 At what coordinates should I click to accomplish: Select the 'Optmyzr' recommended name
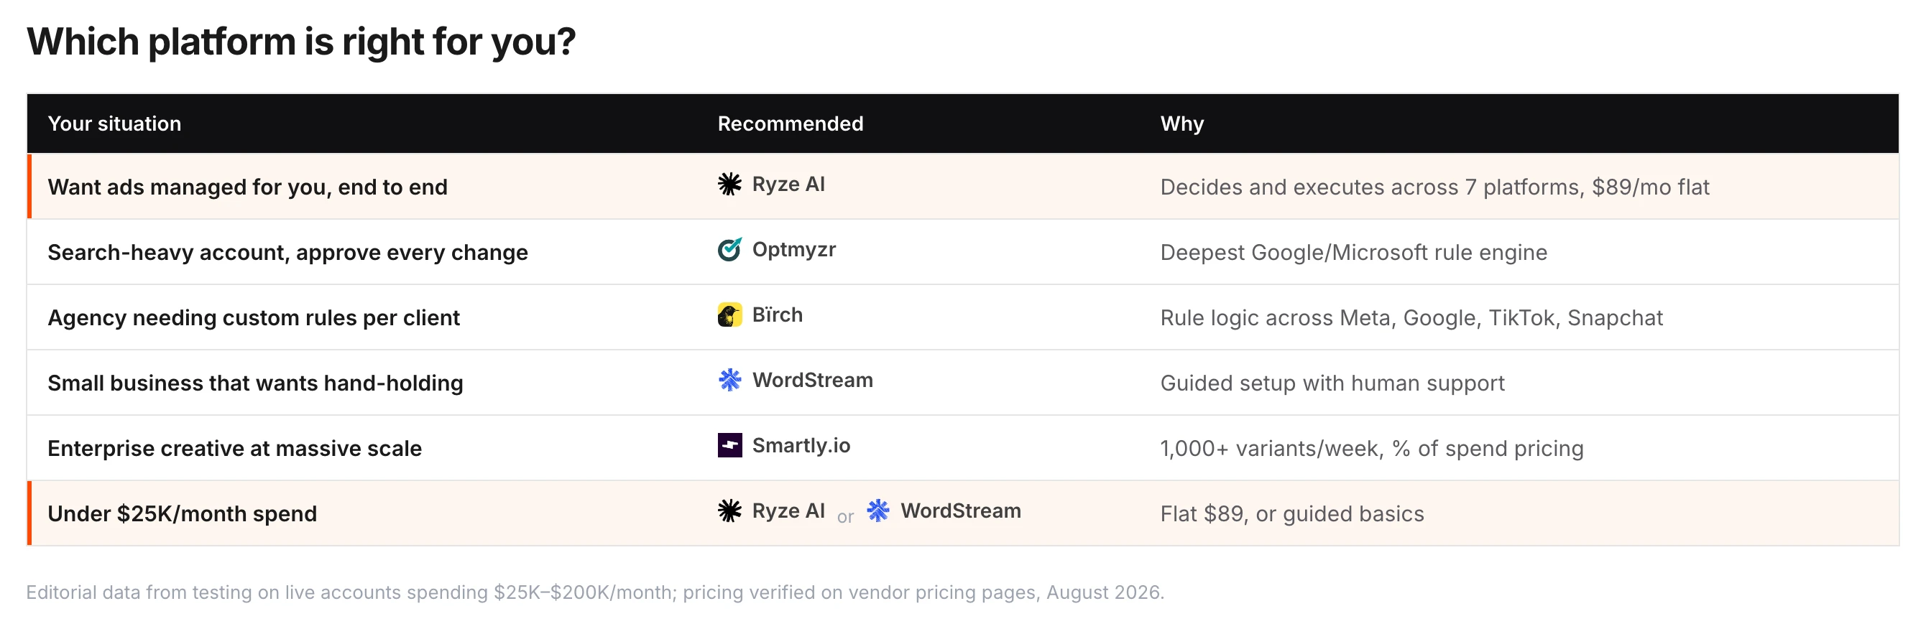click(793, 249)
